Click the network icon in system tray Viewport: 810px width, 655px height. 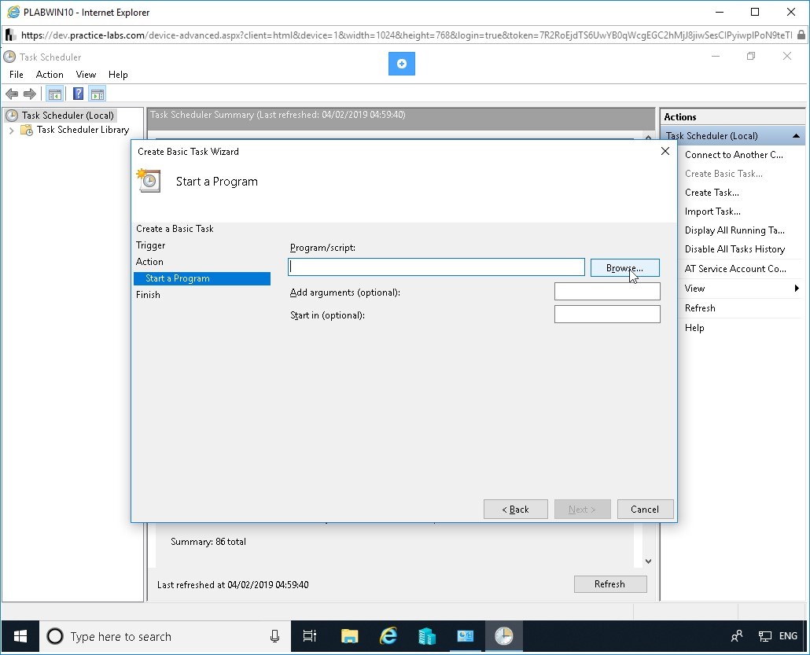pyautogui.click(x=764, y=636)
